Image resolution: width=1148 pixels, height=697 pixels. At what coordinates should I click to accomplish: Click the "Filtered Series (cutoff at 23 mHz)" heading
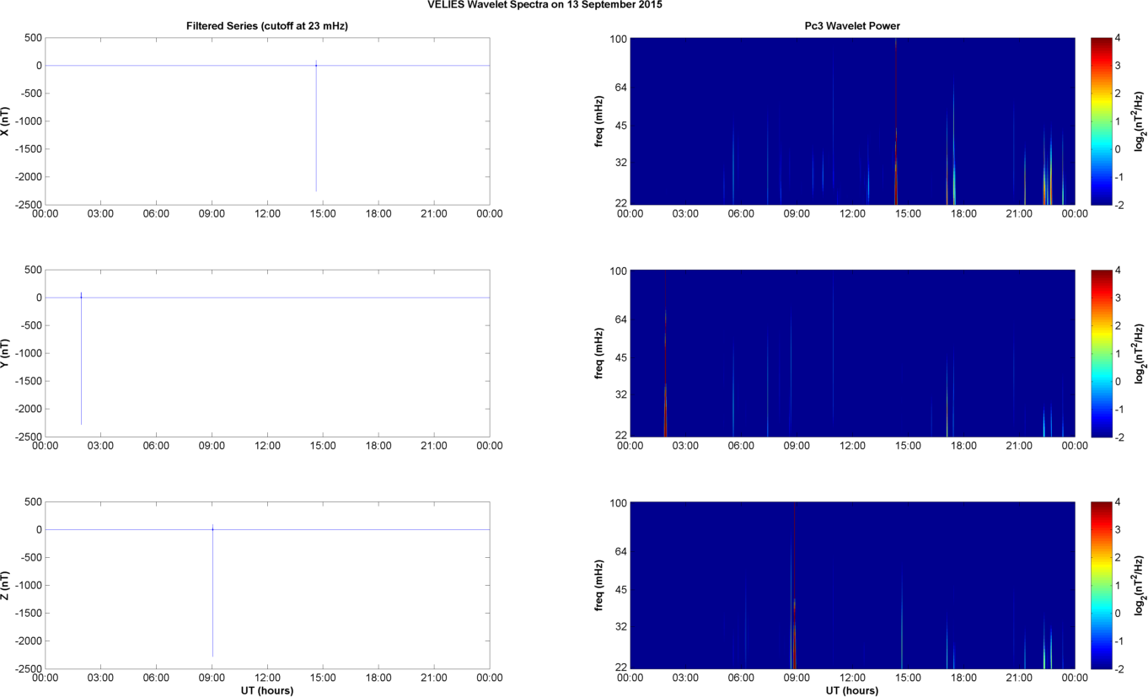[267, 26]
